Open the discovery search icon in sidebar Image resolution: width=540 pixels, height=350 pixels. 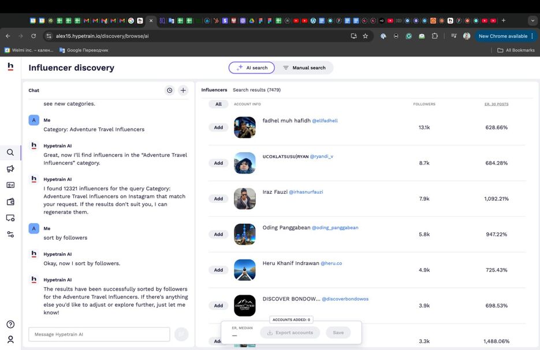coord(10,152)
